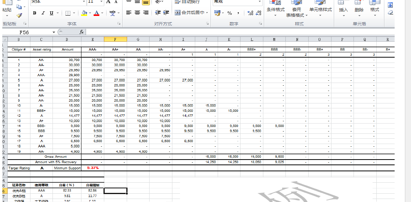
Task: Open the font size dropdown
Action: (x=102, y=2)
